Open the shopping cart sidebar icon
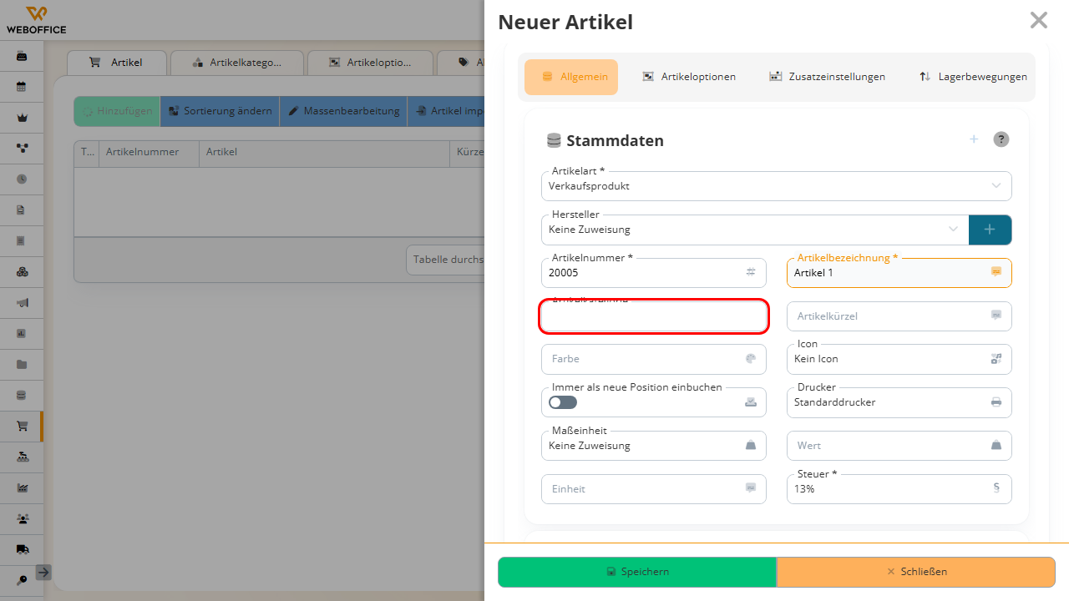Screen dimensions: 1069x601 point(22,427)
